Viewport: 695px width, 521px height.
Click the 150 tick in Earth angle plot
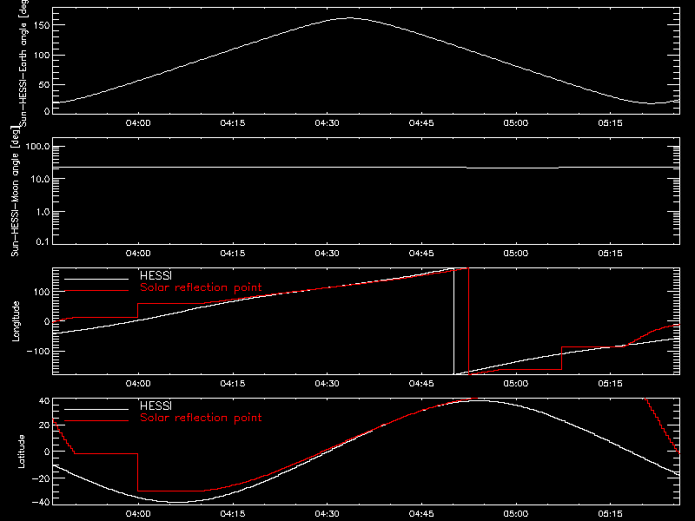pos(41,25)
